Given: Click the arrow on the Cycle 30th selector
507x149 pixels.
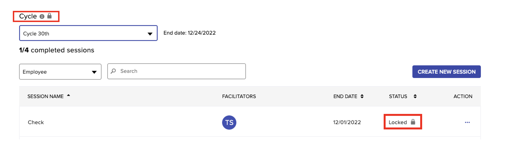Looking at the screenshot, I should (150, 34).
